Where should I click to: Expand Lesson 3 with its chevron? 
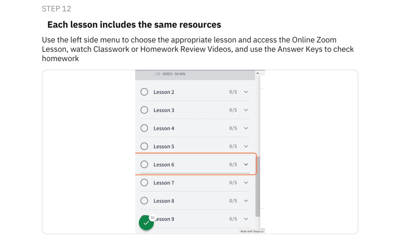coord(246,110)
